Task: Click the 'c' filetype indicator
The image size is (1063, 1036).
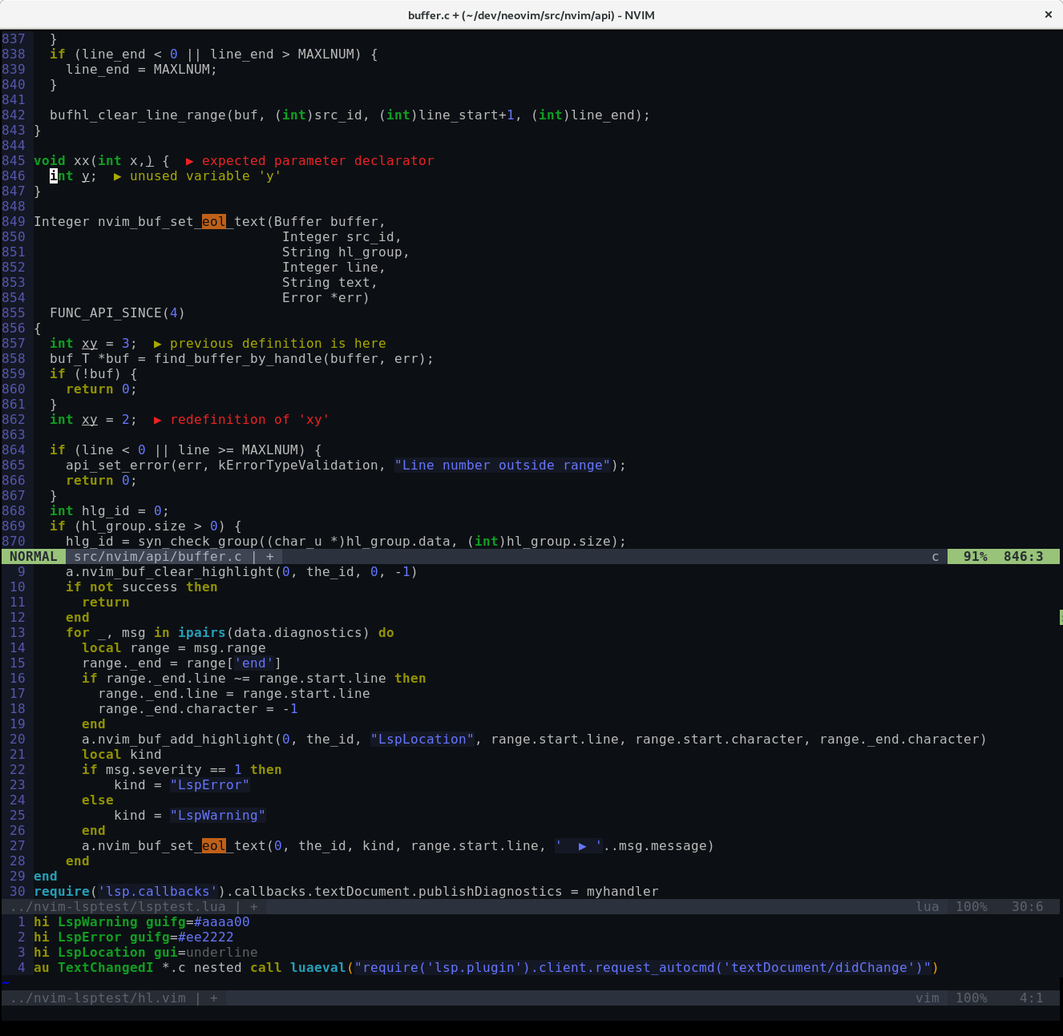Action: (936, 557)
